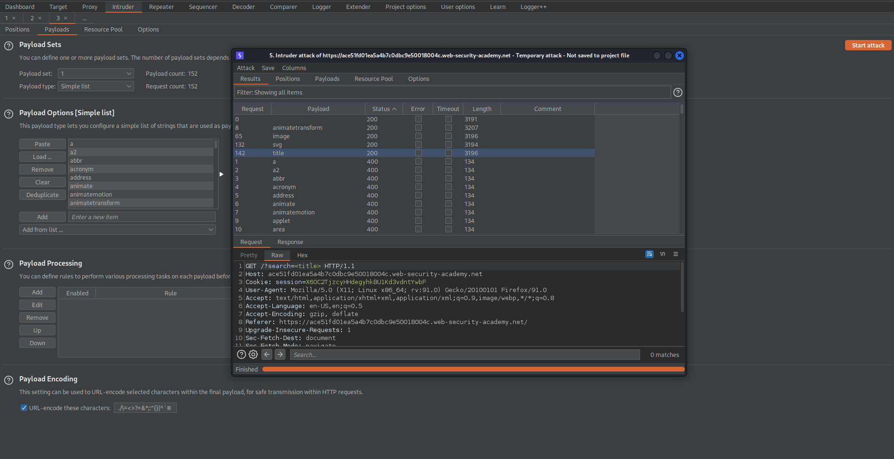Open help for Payload Sets section

pos(8,46)
